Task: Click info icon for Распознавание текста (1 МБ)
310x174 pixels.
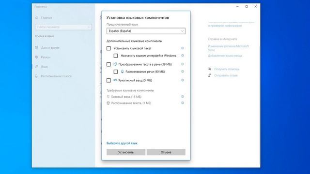Action: click(183, 103)
